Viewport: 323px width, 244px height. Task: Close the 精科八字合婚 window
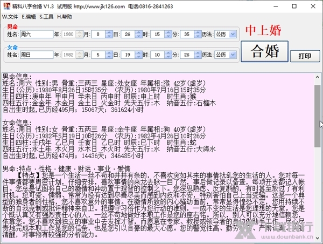click(313, 6)
